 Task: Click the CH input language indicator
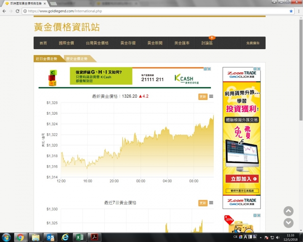coord(235,237)
